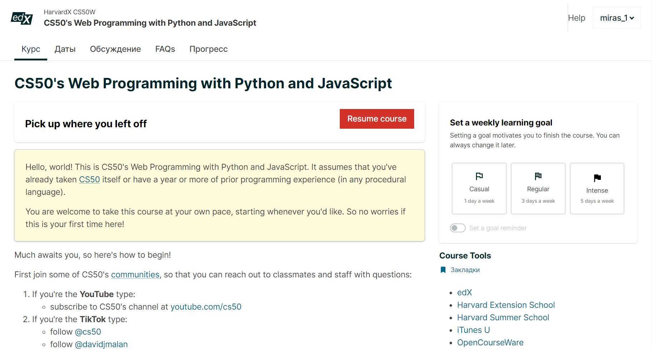Toggle the Set a goal reminder switch
This screenshot has height=350, width=652.
tap(457, 228)
